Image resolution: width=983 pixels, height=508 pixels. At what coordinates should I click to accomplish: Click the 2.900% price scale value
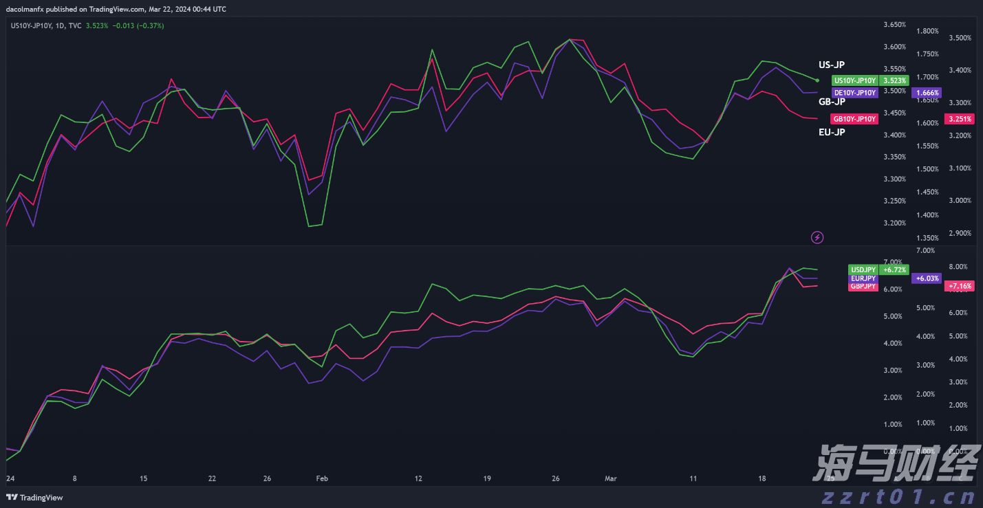point(960,233)
